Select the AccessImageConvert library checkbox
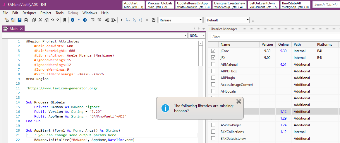 pyautogui.click(x=213, y=85)
